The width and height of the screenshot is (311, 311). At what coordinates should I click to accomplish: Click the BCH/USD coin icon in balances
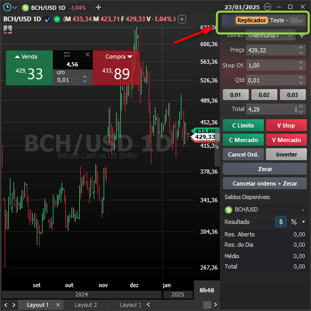coord(229,209)
